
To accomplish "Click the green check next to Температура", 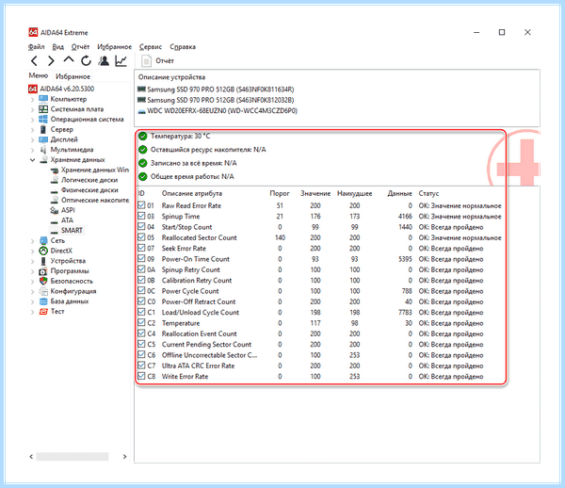I will (143, 137).
